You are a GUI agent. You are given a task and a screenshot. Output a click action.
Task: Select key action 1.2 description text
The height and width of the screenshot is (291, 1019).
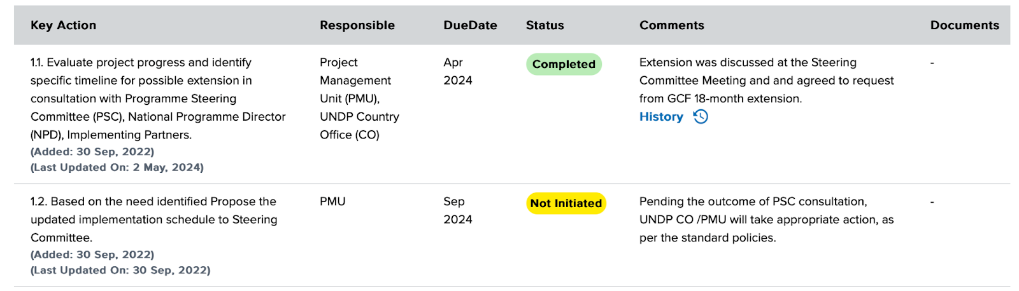pyautogui.click(x=154, y=219)
